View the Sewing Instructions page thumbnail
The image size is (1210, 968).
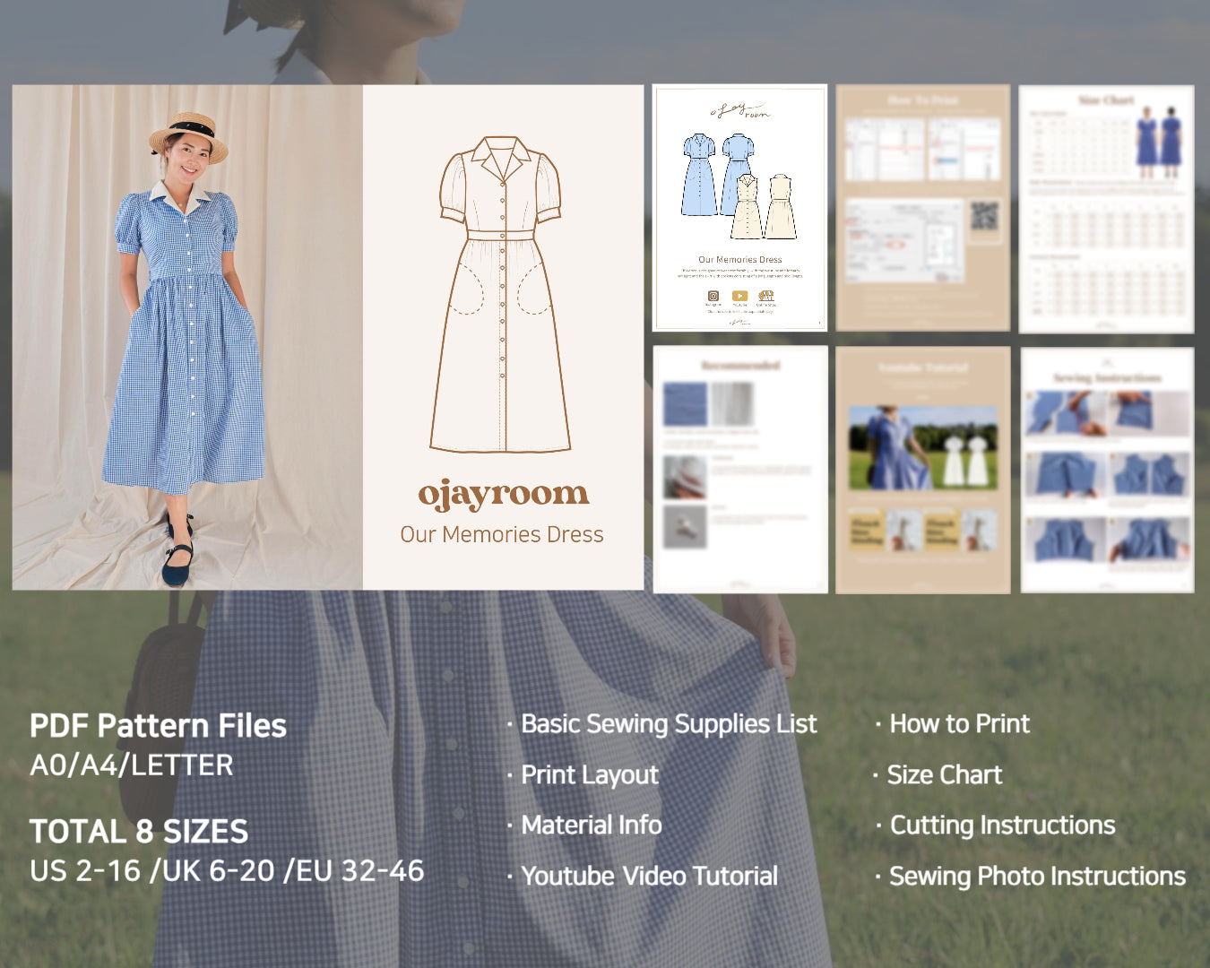point(1107,468)
